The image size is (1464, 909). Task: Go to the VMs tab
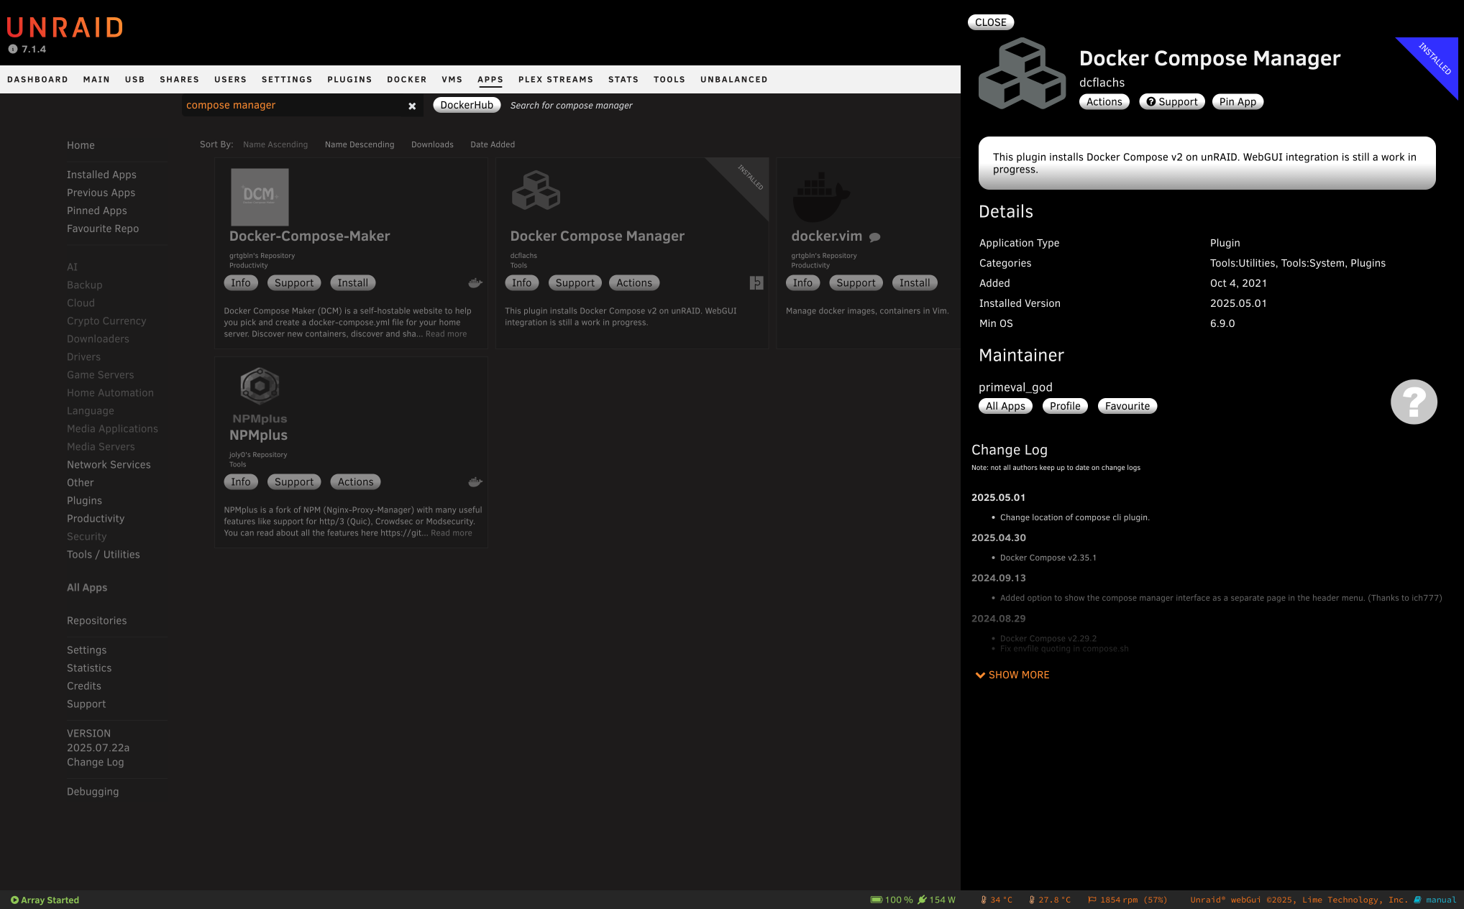(452, 80)
